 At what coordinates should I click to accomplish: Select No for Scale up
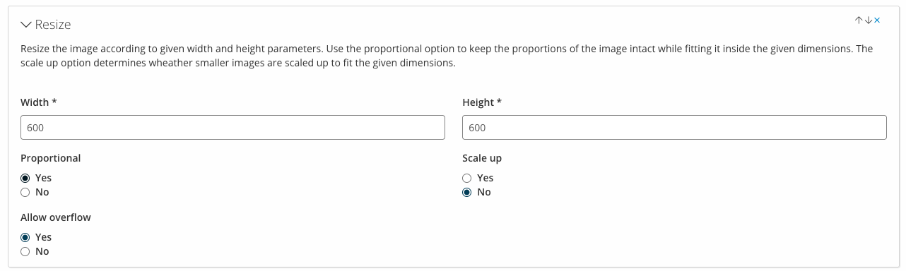pyautogui.click(x=466, y=192)
